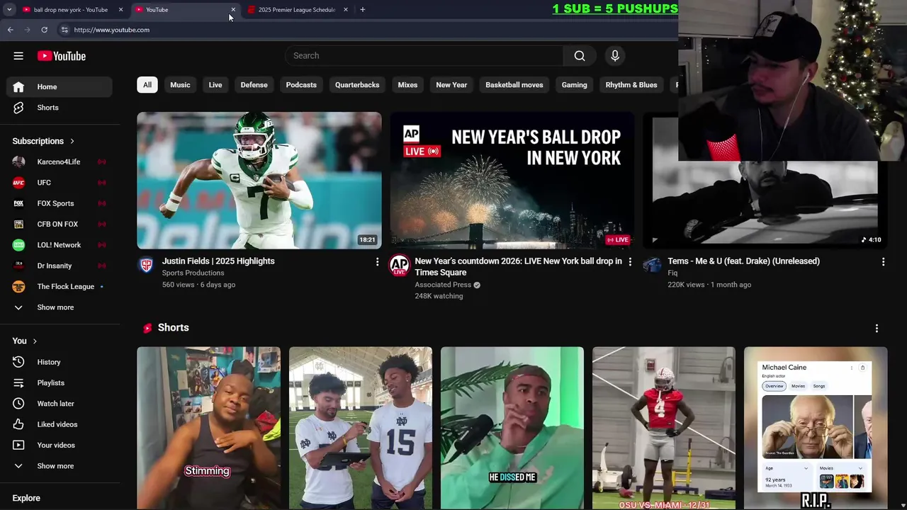The height and width of the screenshot is (510, 907).
Task: Open the Shorts shelf options menu
Action: 877,329
